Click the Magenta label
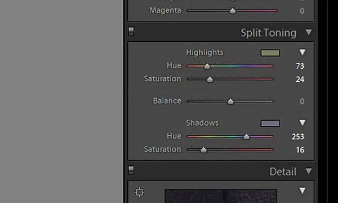Screen dimensions: 338x203 click(165, 11)
